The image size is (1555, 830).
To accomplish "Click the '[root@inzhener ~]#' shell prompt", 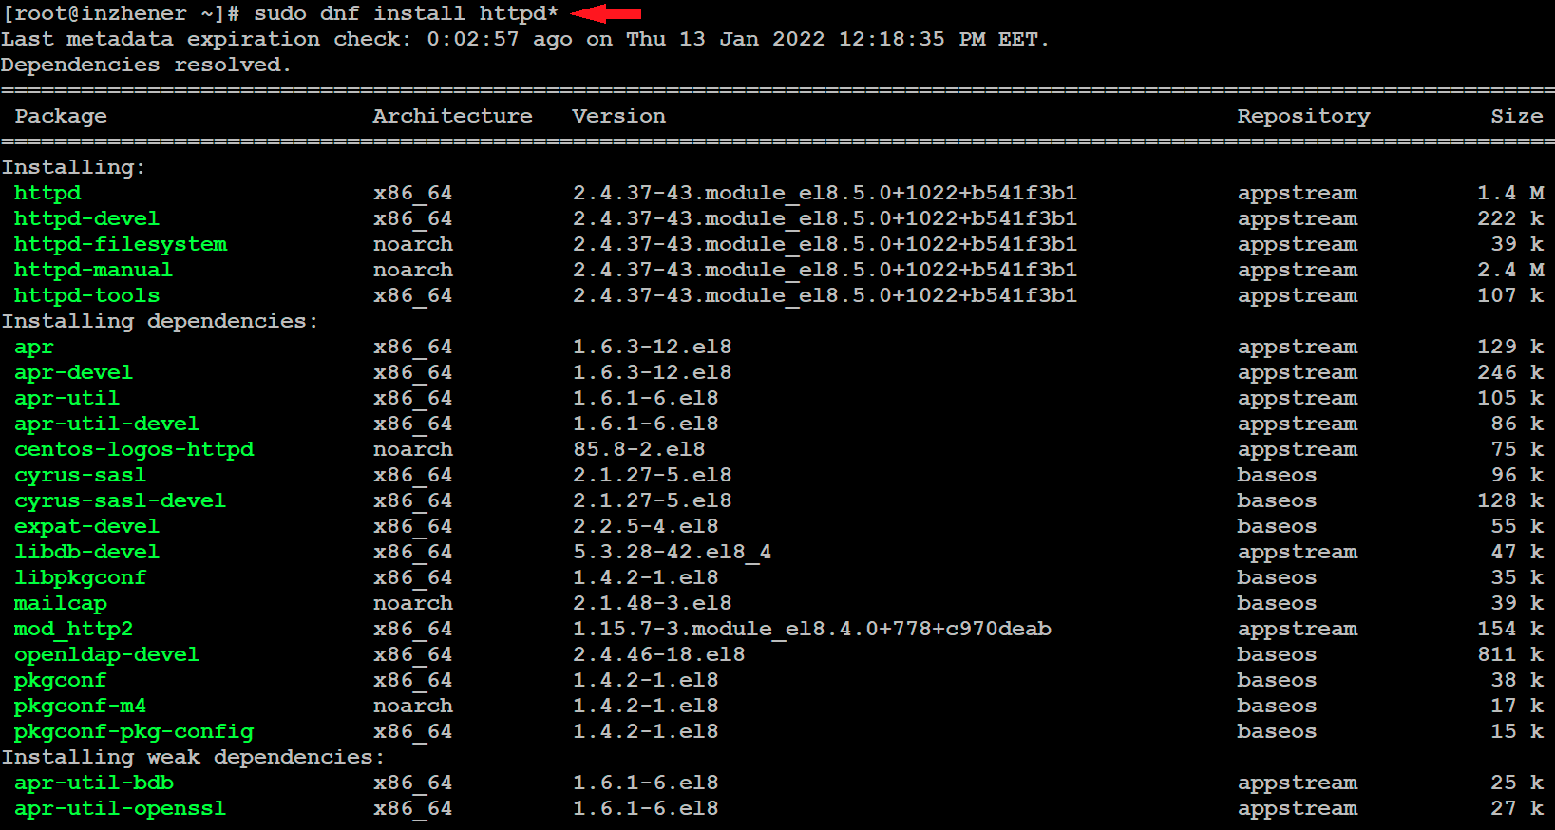I will (x=121, y=13).
